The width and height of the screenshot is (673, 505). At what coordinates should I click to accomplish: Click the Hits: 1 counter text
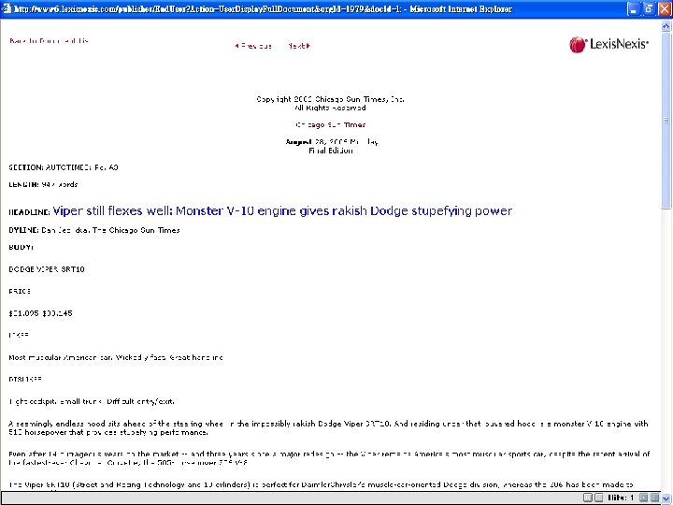pos(621,498)
